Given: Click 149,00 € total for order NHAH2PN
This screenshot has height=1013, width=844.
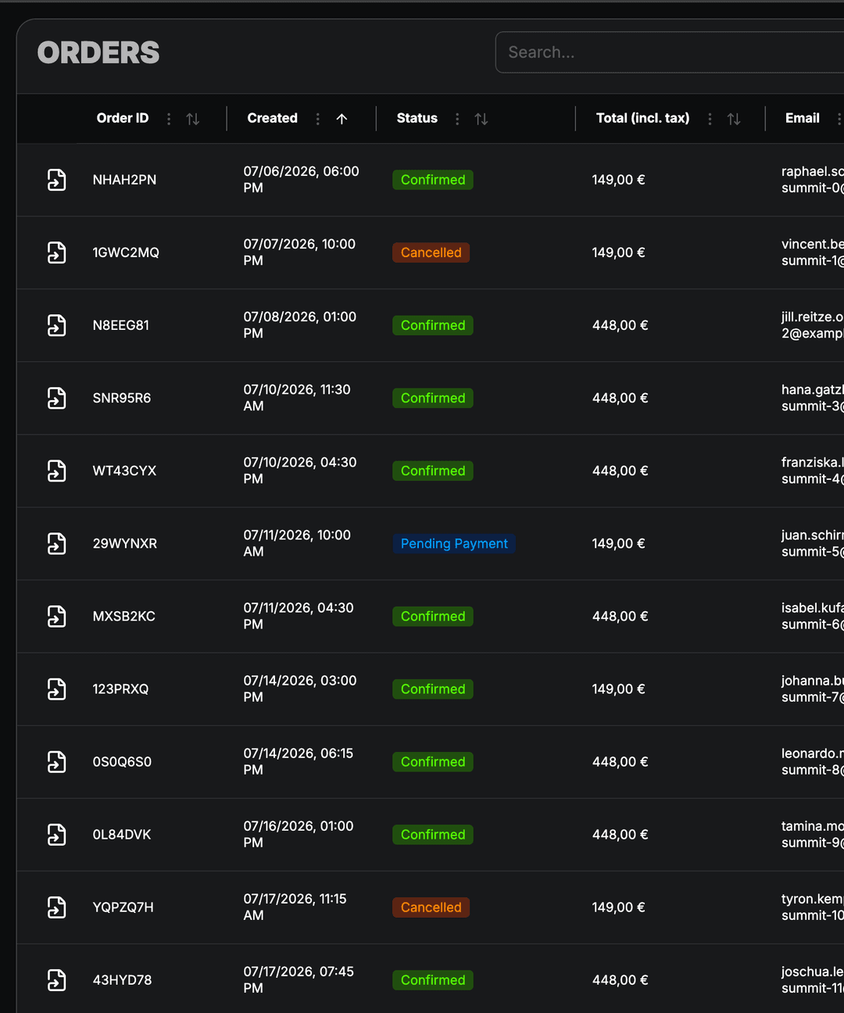Looking at the screenshot, I should click(618, 180).
